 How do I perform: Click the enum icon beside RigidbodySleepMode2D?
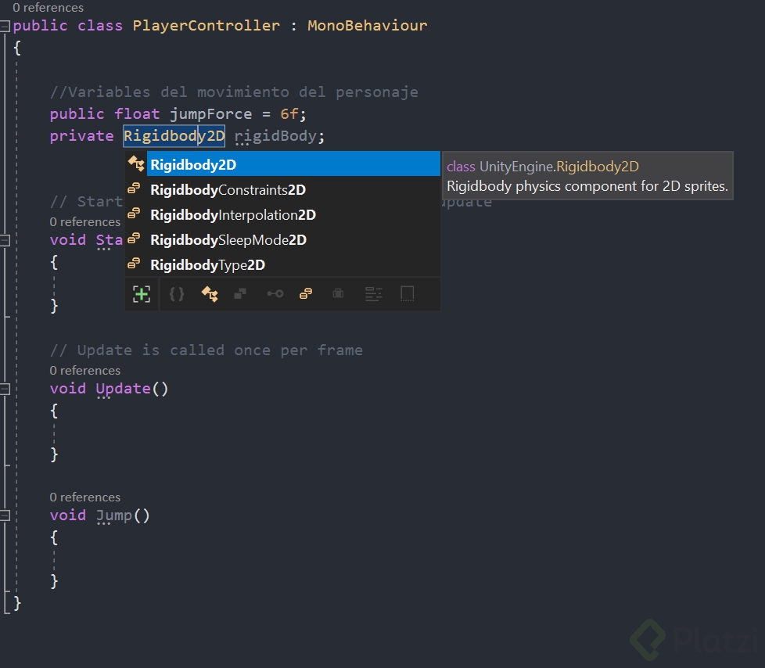(x=134, y=239)
